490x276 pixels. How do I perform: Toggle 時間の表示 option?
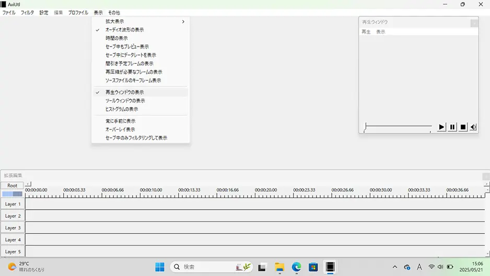(141, 38)
